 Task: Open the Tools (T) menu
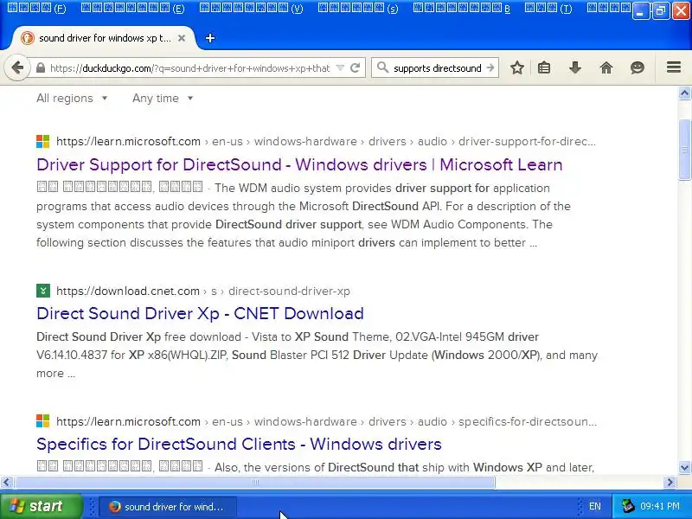click(x=548, y=8)
